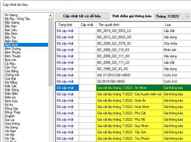Click the province list scroll up arrow
Viewport: 191px width, 142px height.
pyautogui.click(x=51, y=15)
